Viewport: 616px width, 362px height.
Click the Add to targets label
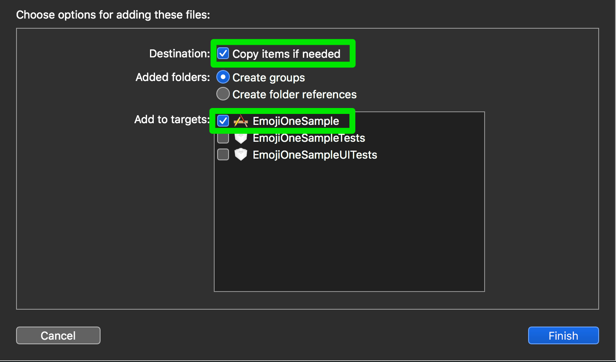[x=172, y=119]
